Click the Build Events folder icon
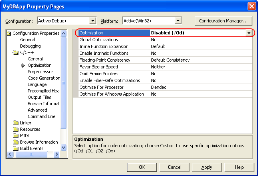The image size is (258, 176). pyautogui.click(x=16, y=148)
